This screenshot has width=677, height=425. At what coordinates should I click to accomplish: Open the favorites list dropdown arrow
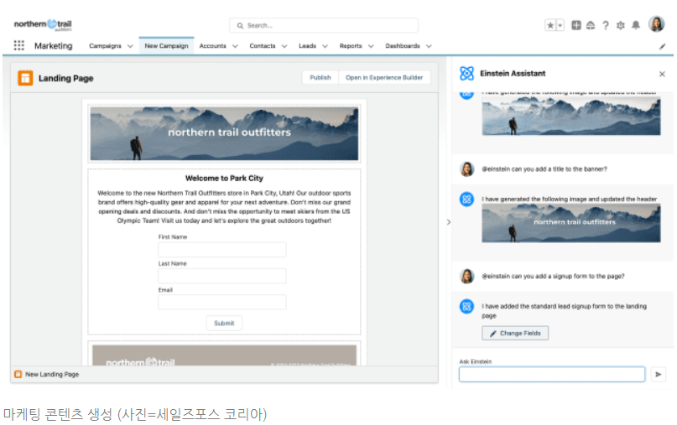(560, 25)
